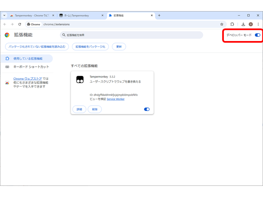263x197 pixels.
Task: Select 使用している拡張機能 in the sidebar
Action: point(27,58)
